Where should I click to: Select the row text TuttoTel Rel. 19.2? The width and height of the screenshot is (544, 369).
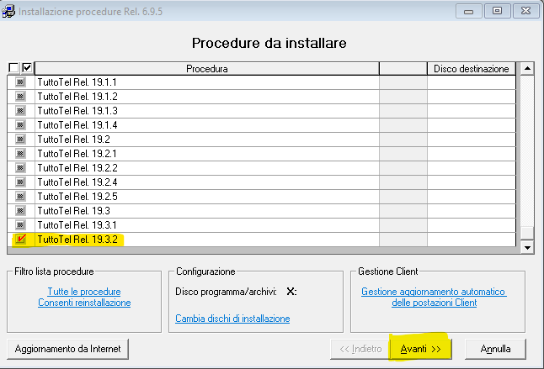point(73,140)
